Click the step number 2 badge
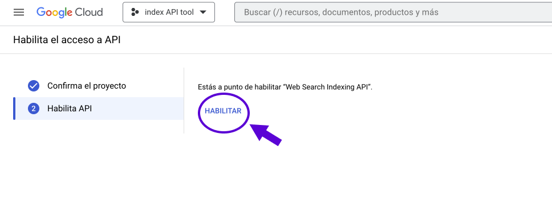The height and width of the screenshot is (217, 552). (x=34, y=108)
